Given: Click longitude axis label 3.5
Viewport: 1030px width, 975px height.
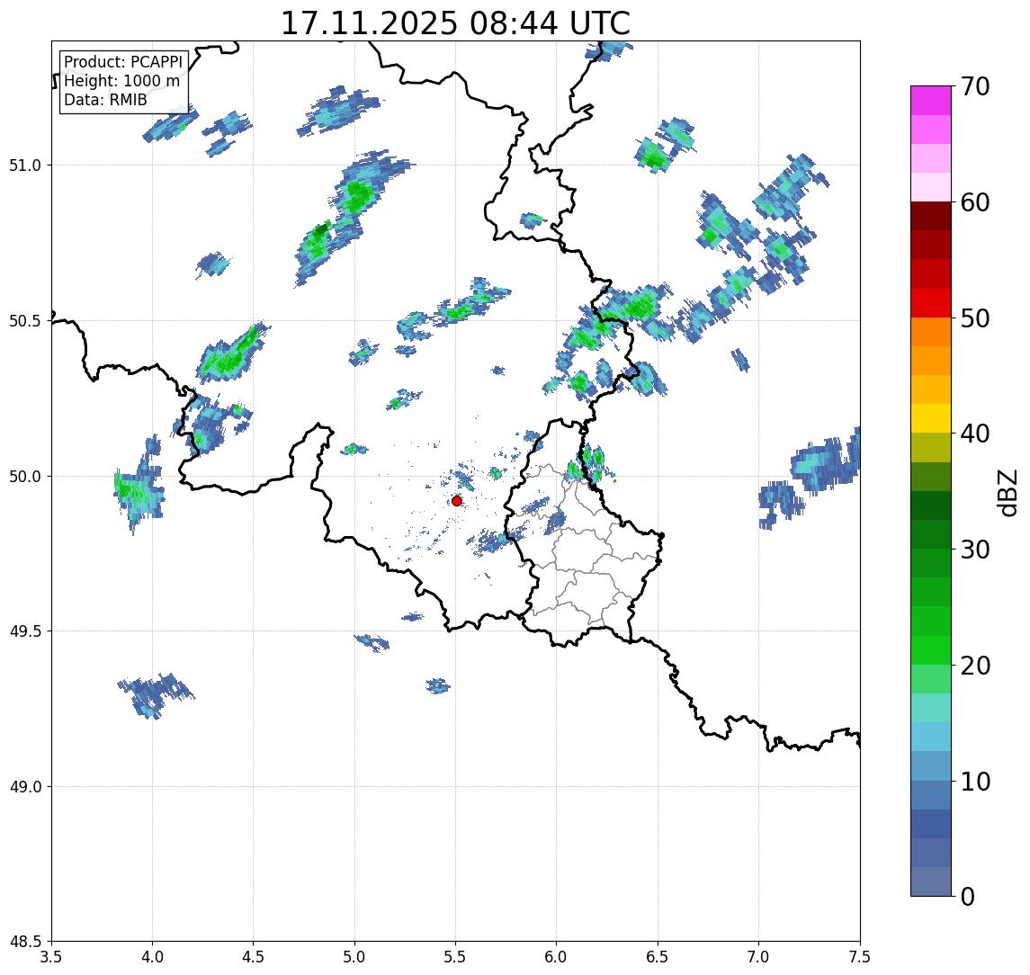Looking at the screenshot, I should (51, 957).
